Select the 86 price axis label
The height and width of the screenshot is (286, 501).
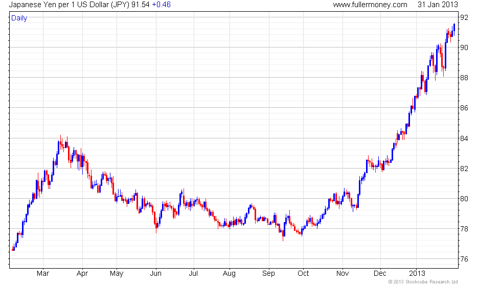pos(464,108)
